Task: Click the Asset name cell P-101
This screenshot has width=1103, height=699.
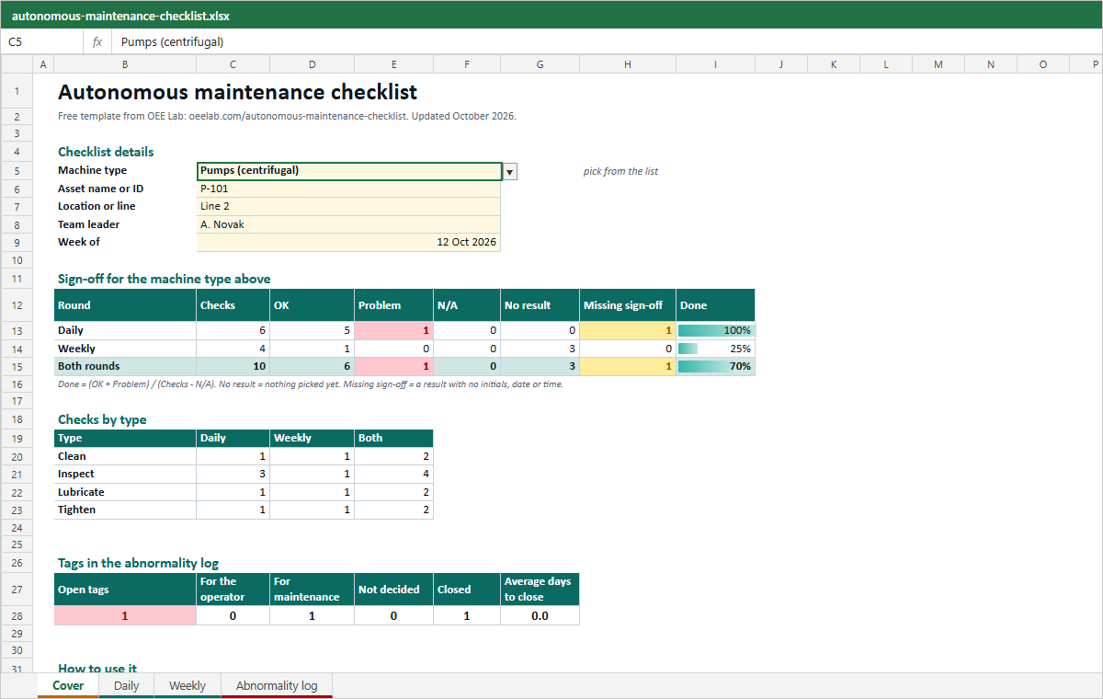Action: point(349,189)
